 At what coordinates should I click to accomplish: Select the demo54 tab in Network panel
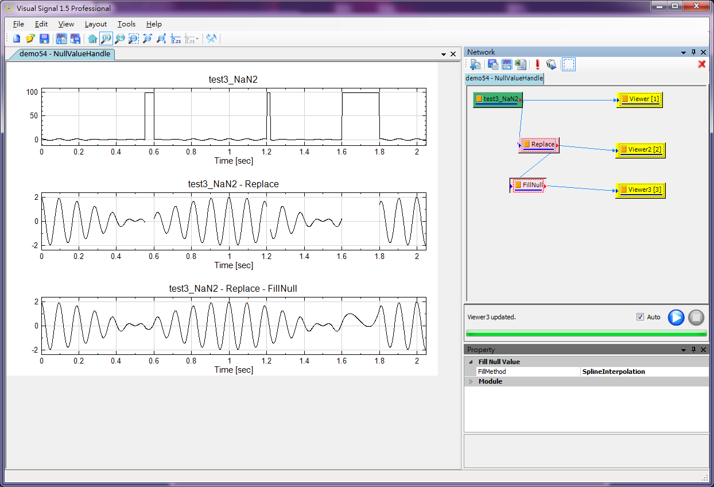click(504, 78)
